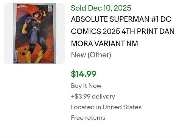Click the title line 'COMICS 2025 4TH PRINT DAN'
Viewport: 182px width, 138px height.
123,31
